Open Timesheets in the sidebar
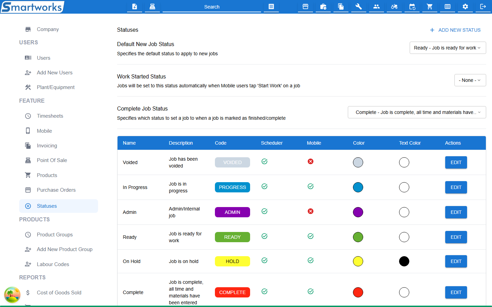 pyautogui.click(x=50, y=116)
